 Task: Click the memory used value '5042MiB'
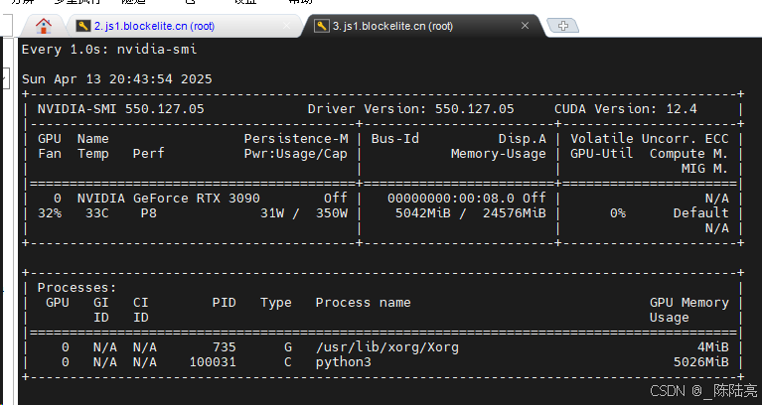coord(423,213)
